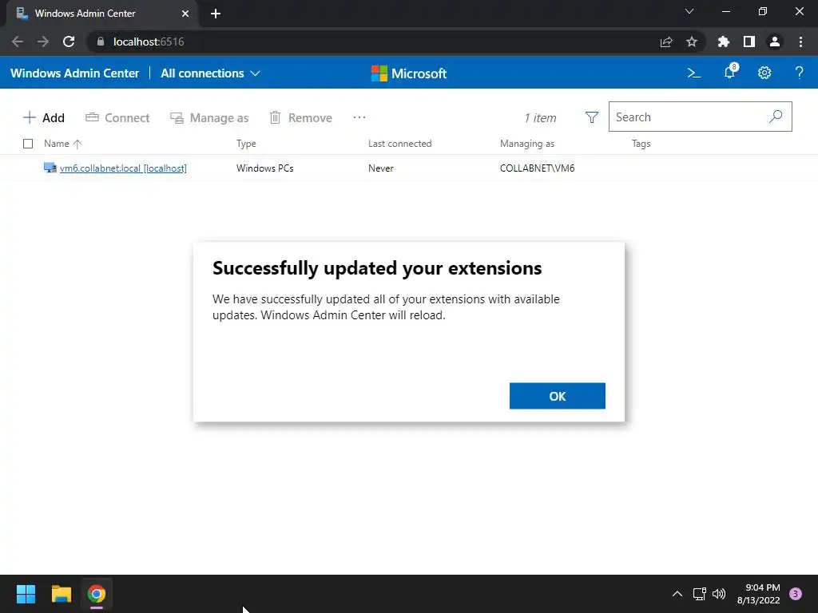
Task: Close the Windows Admin Center tab
Action: pos(185,14)
